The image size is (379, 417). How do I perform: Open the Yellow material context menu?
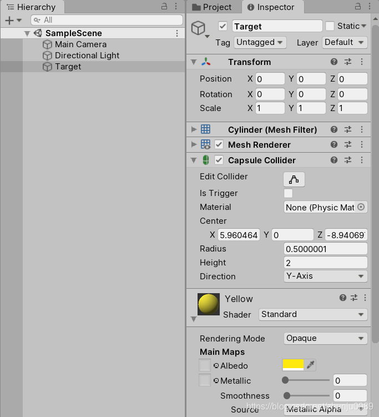click(x=365, y=298)
